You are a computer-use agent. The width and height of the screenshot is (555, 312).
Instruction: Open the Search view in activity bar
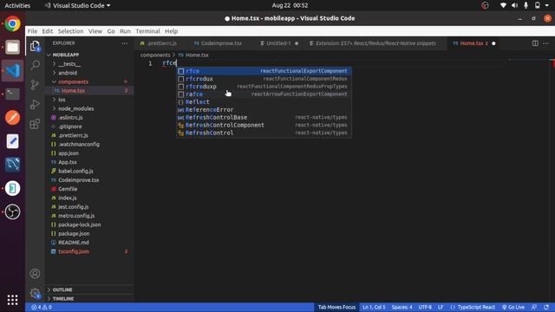pos(35,65)
